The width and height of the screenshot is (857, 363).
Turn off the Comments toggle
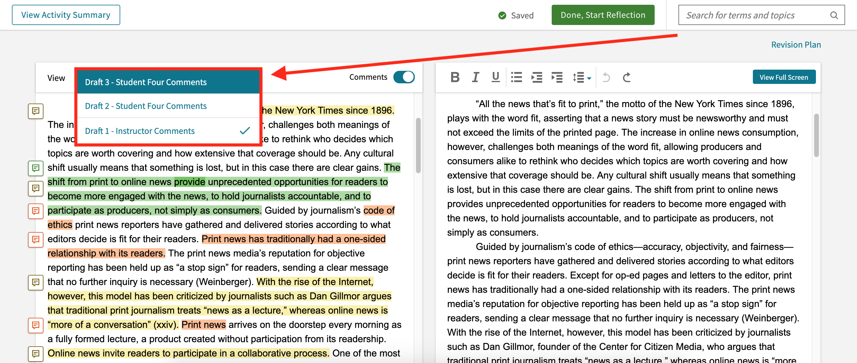pyautogui.click(x=404, y=77)
